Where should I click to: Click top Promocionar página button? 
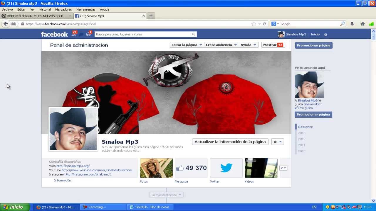[x=314, y=45]
